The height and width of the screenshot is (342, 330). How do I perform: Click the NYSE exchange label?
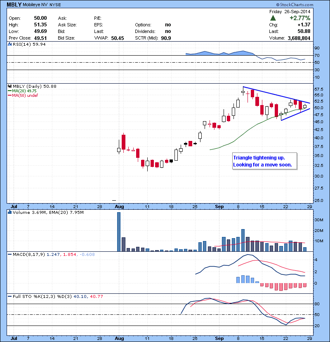55,5
